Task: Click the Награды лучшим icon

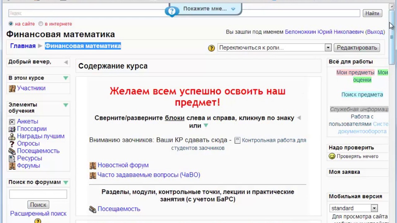Action: 12,137
